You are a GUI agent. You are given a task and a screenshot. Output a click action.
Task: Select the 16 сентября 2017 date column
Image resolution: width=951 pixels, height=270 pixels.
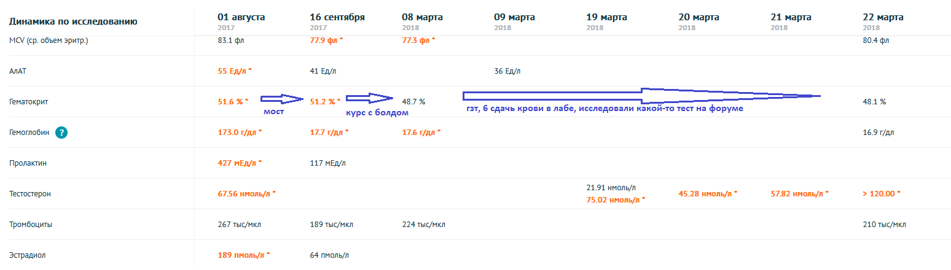click(337, 20)
